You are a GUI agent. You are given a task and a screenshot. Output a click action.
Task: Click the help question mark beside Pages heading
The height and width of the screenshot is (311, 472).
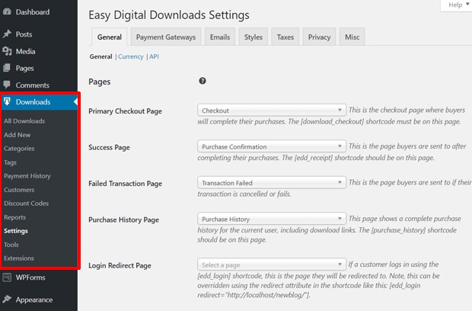[203, 81]
